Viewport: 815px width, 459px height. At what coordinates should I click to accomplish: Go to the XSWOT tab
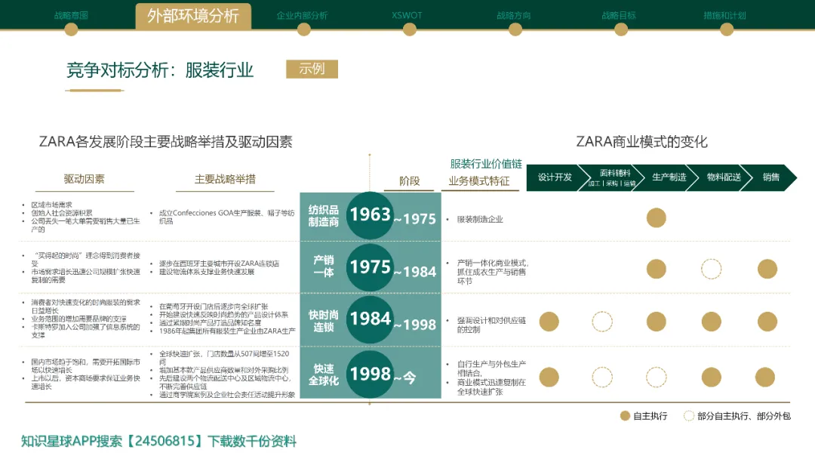coord(407,16)
